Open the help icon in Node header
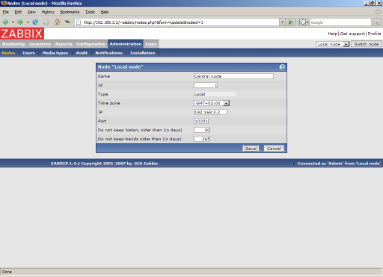 [282, 67]
